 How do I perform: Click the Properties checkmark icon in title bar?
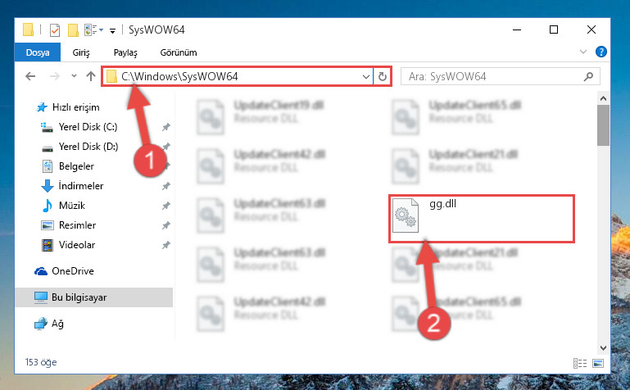tap(55, 30)
